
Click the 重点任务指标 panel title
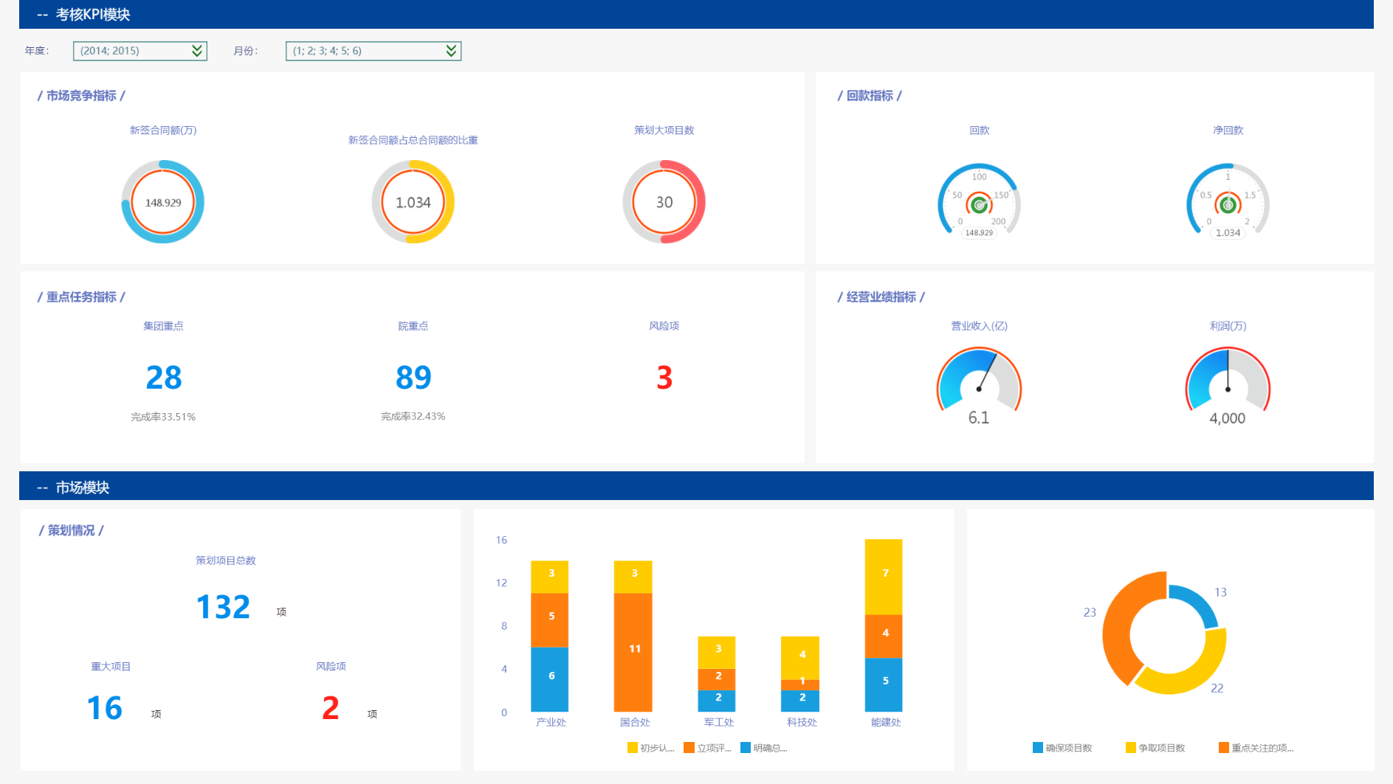tap(81, 296)
